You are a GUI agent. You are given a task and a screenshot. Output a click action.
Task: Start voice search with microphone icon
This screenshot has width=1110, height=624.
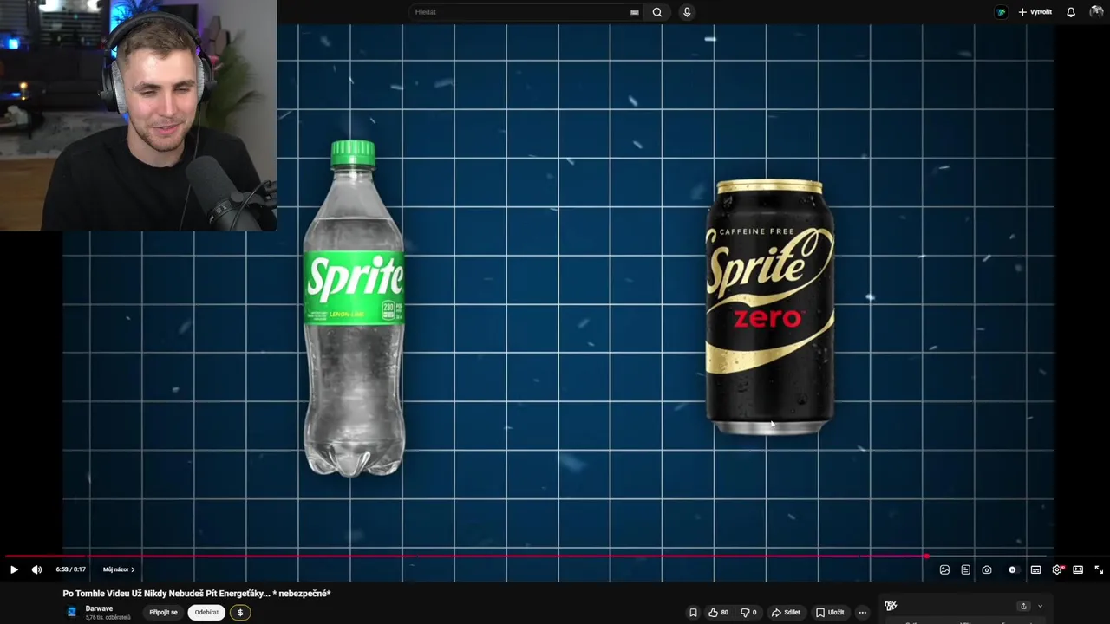687,12
